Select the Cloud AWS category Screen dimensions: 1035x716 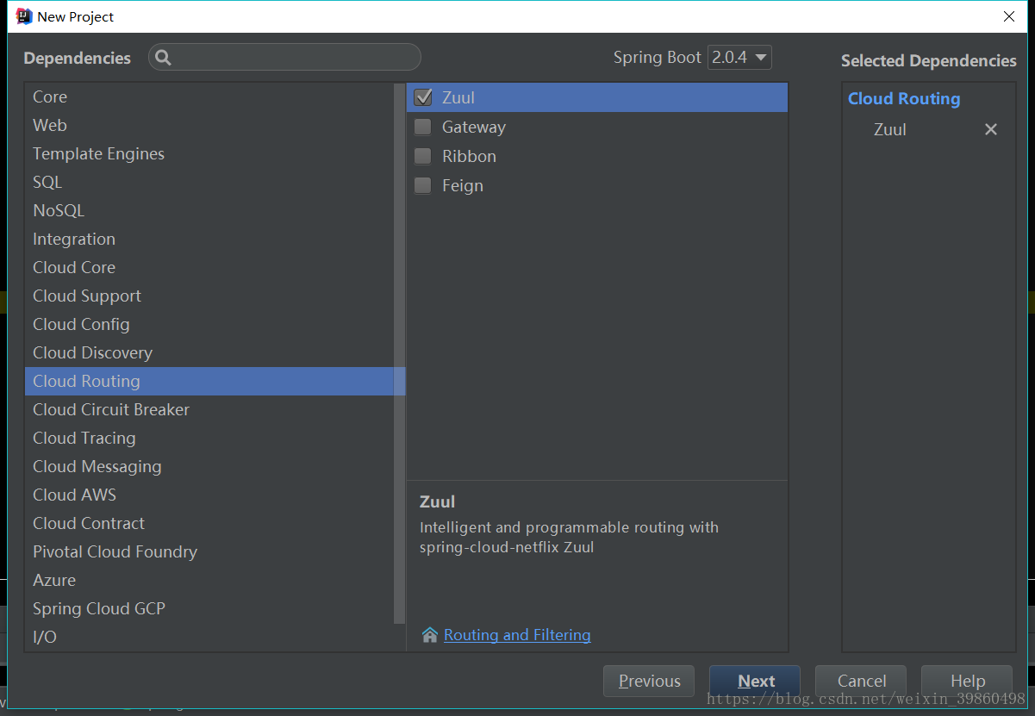(209, 495)
